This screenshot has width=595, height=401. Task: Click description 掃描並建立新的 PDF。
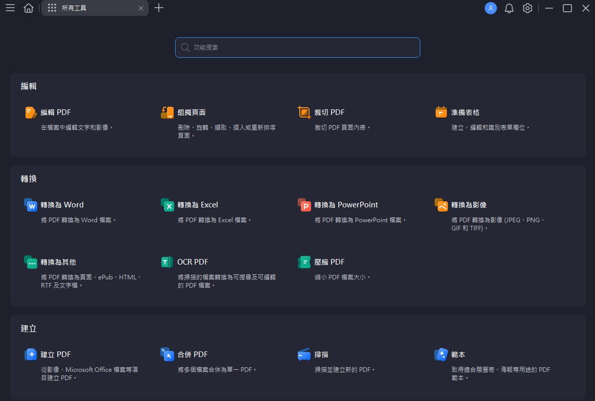coord(345,369)
